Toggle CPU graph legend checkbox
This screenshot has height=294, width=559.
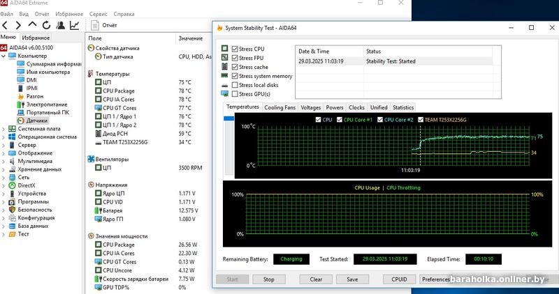318,120
